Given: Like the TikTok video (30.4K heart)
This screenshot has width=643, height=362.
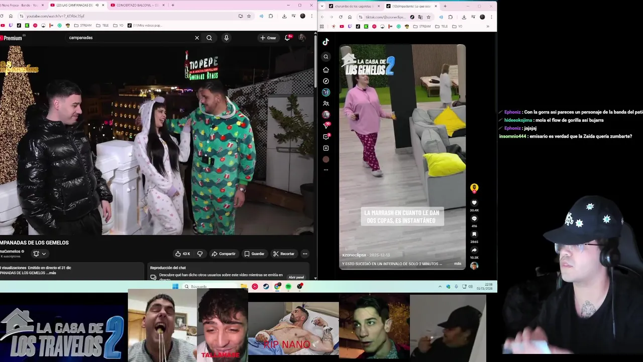Looking at the screenshot, I should tap(474, 203).
